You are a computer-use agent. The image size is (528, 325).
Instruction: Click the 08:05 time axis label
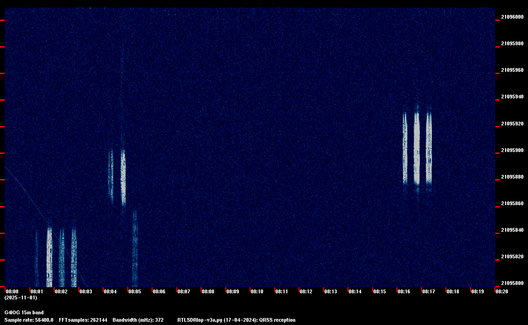click(x=135, y=291)
